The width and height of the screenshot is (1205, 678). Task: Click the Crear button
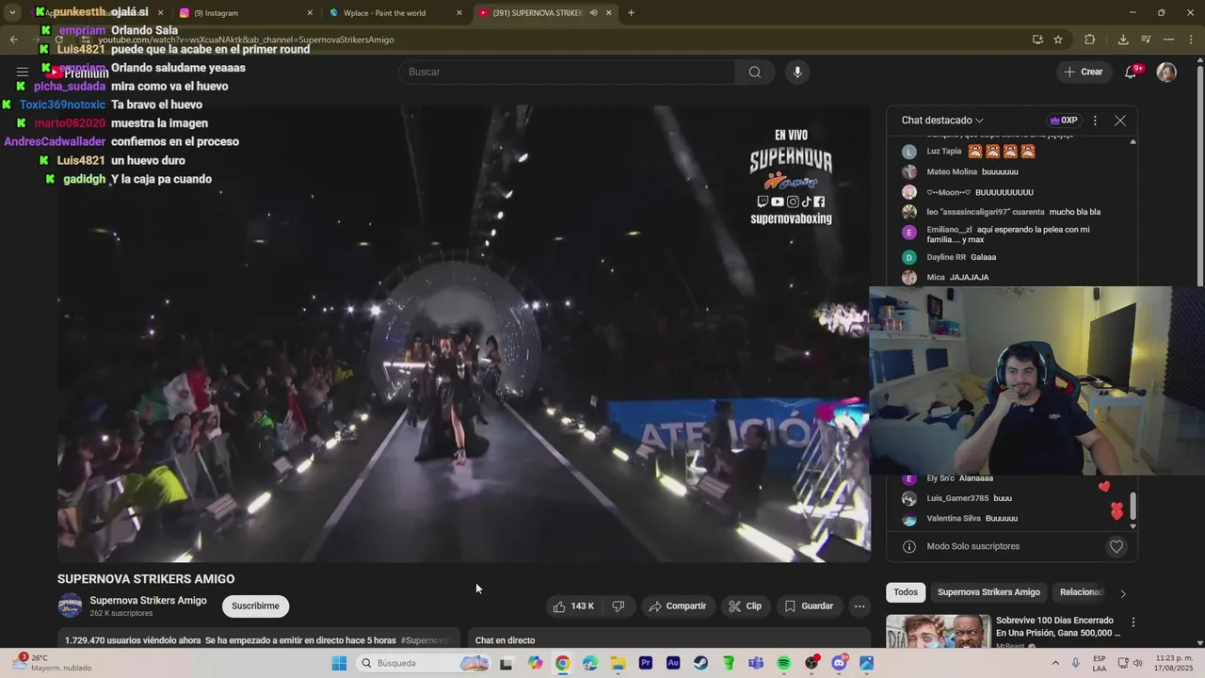tap(1083, 72)
